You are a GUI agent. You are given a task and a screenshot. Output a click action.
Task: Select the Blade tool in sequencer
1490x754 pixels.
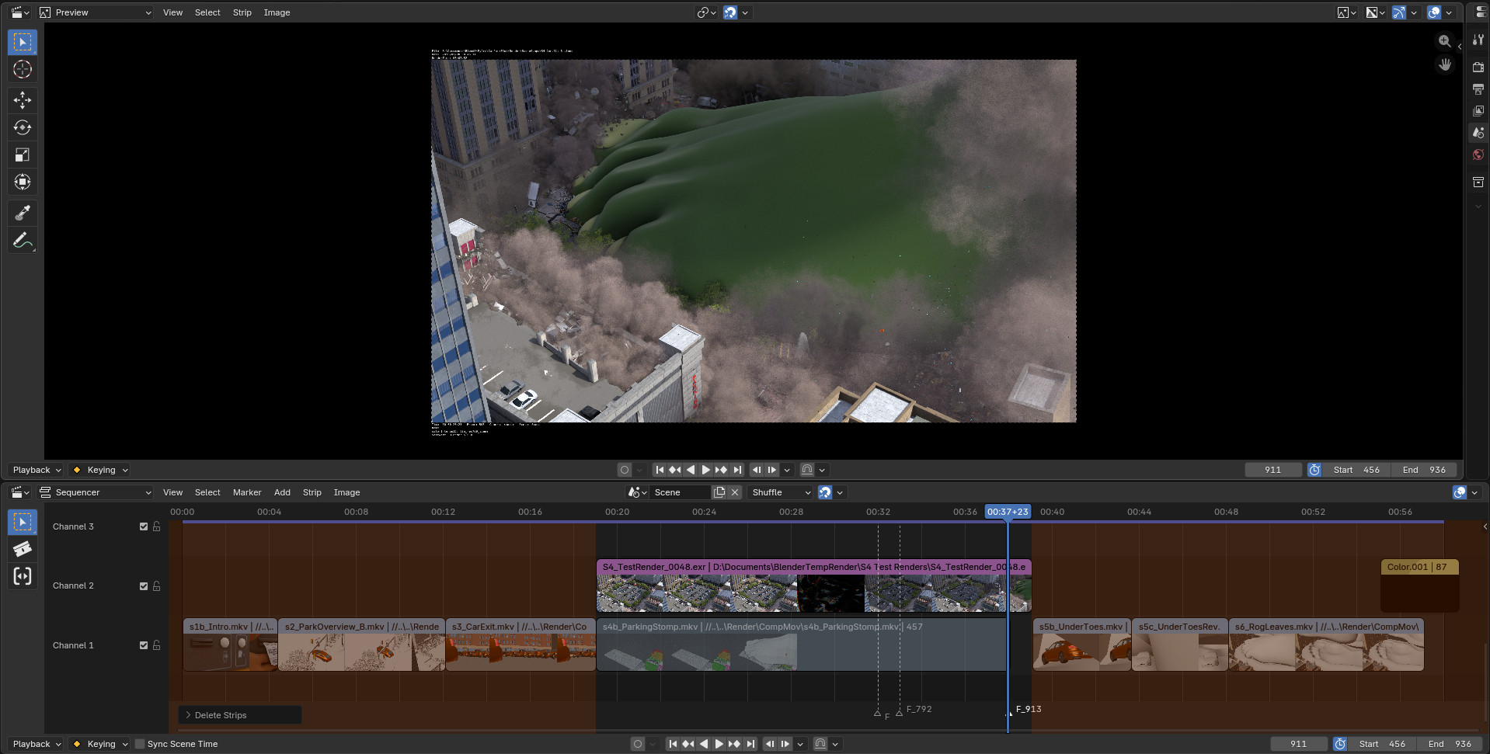pos(23,549)
